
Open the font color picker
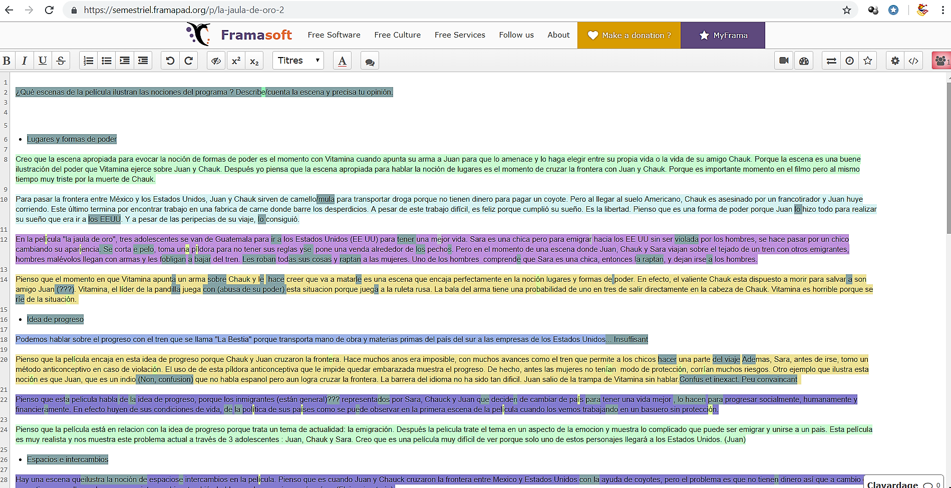pos(342,61)
